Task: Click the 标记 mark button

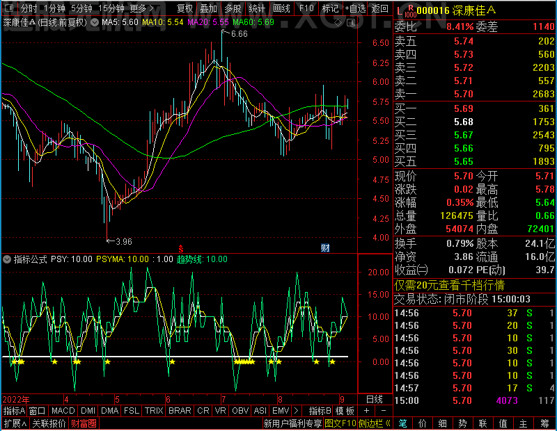Action: tap(330, 8)
